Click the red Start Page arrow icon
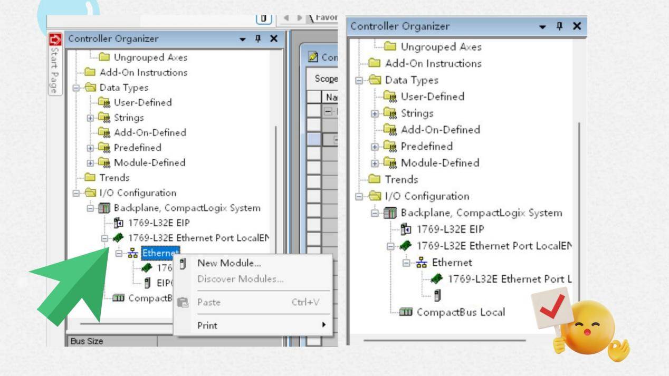 click(55, 39)
